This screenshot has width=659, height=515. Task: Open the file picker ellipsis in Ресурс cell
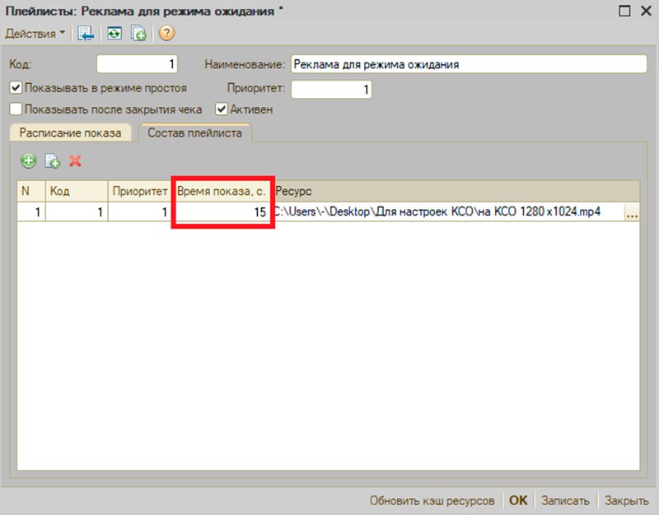[632, 212]
